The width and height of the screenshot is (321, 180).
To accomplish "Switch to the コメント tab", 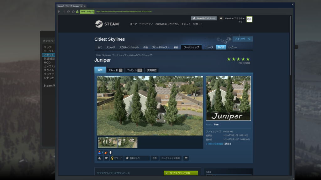I will pyautogui.click(x=134, y=70).
